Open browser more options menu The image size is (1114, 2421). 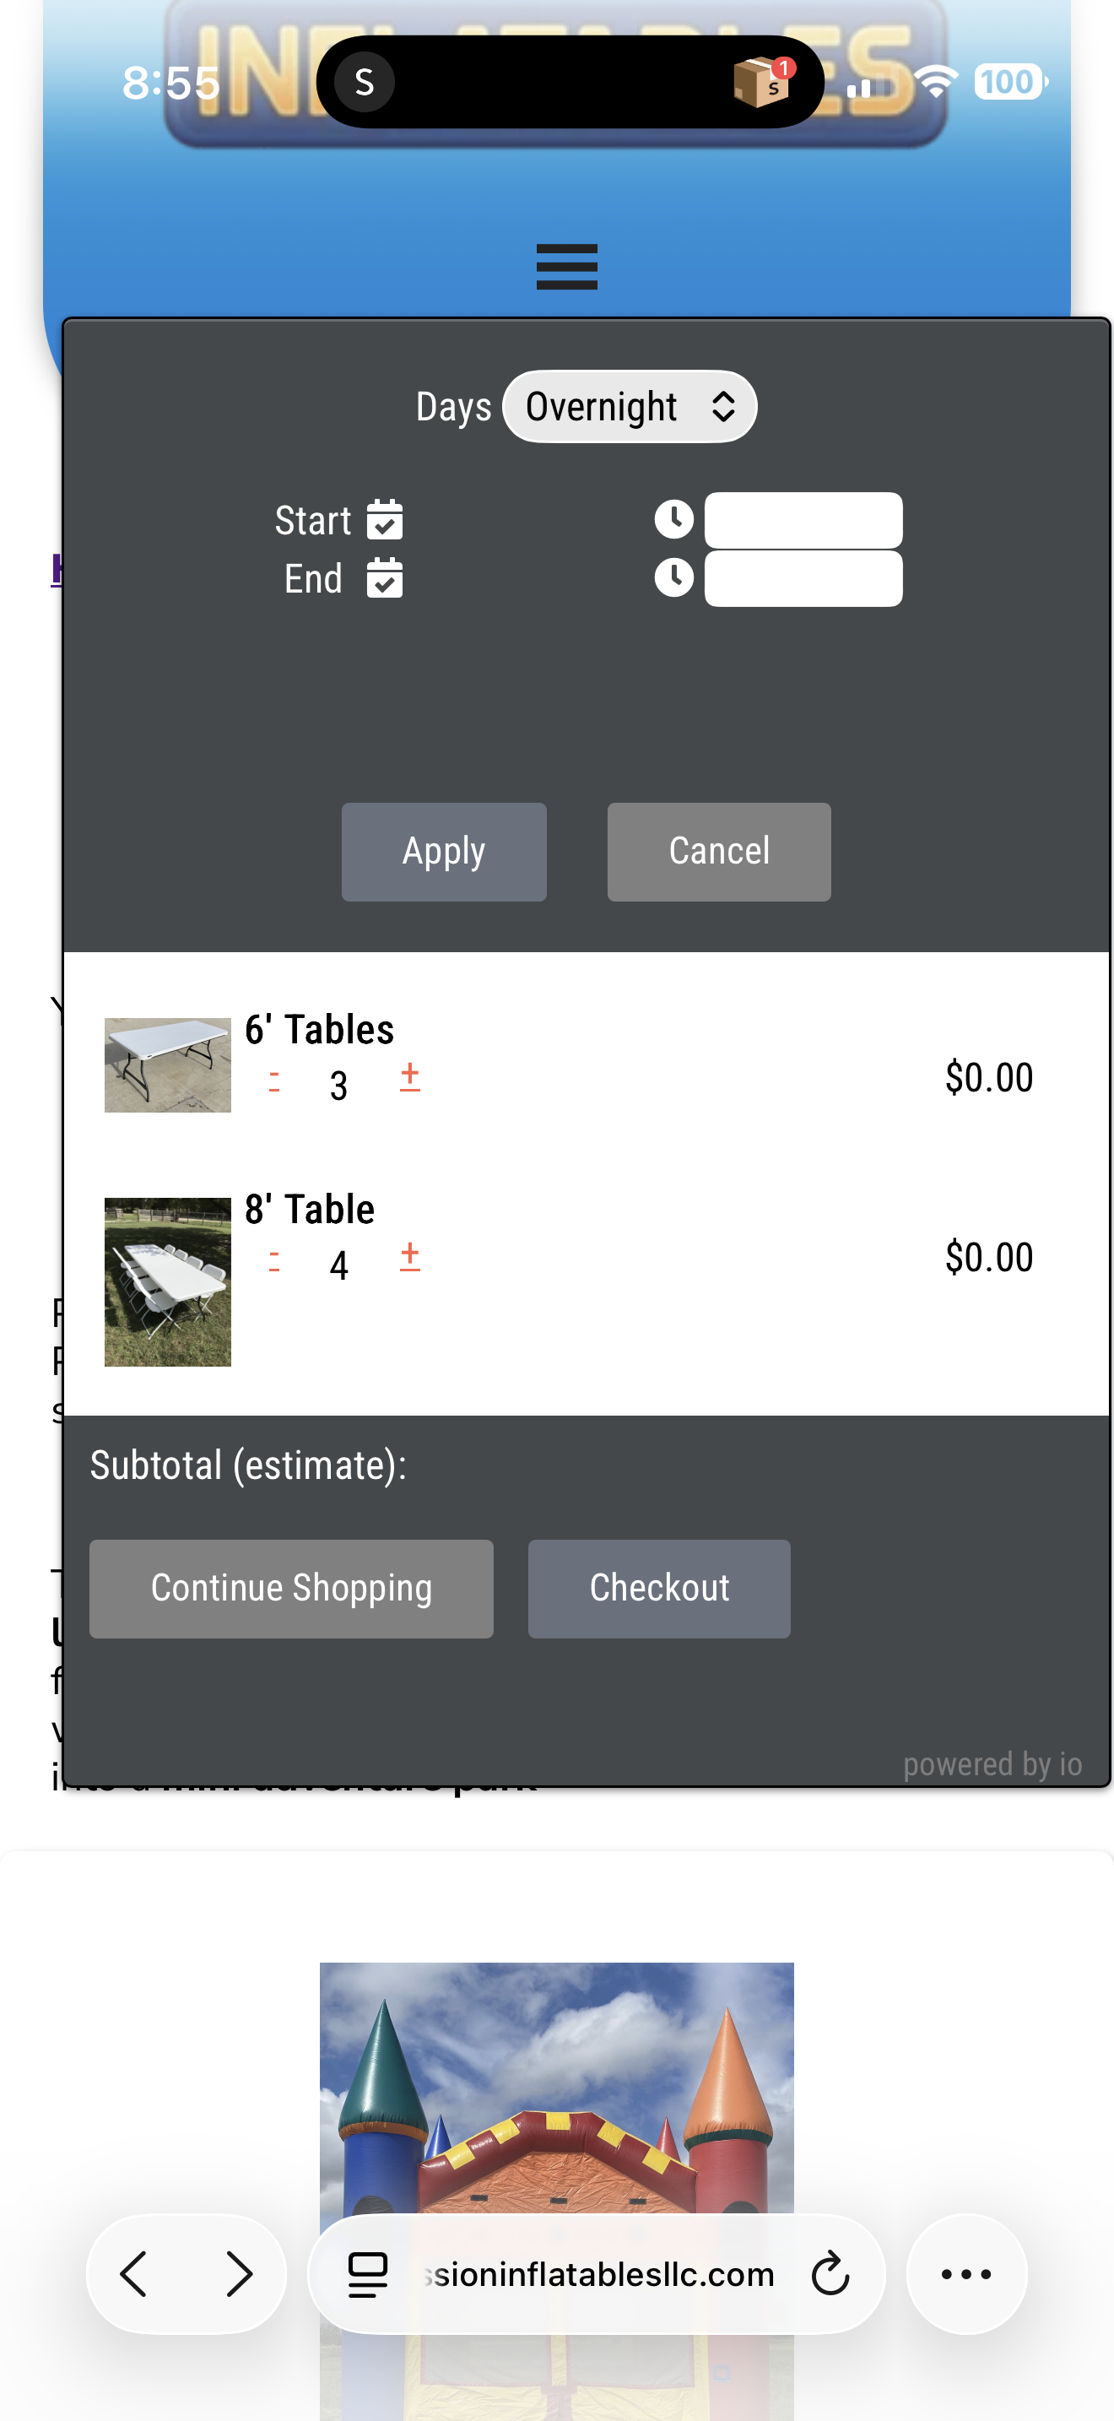click(x=966, y=2274)
